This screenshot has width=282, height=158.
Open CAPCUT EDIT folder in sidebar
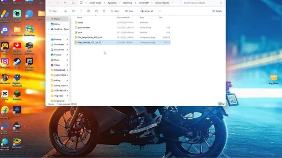click(x=58, y=75)
